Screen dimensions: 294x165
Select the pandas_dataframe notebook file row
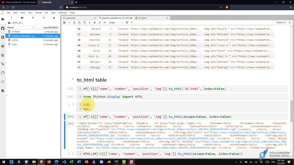click(33, 36)
